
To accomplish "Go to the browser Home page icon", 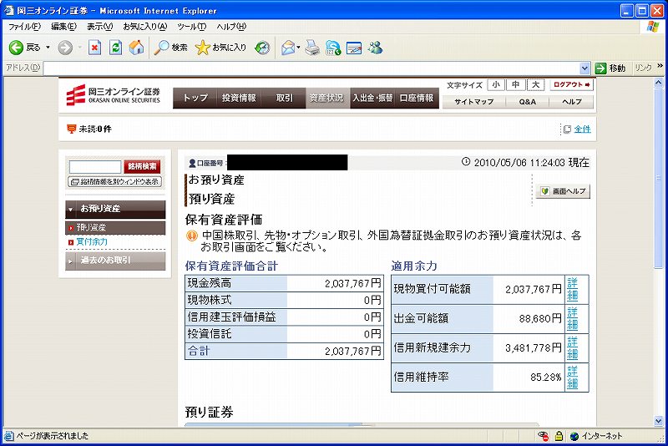I will [136, 48].
